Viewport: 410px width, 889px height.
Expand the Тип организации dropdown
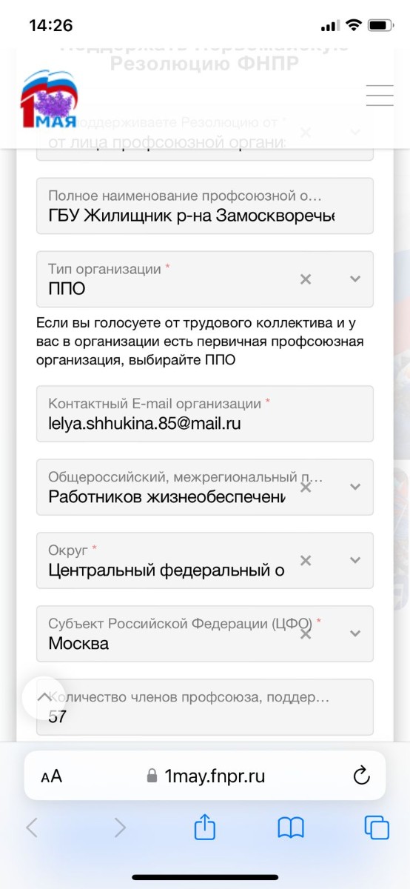(x=355, y=279)
